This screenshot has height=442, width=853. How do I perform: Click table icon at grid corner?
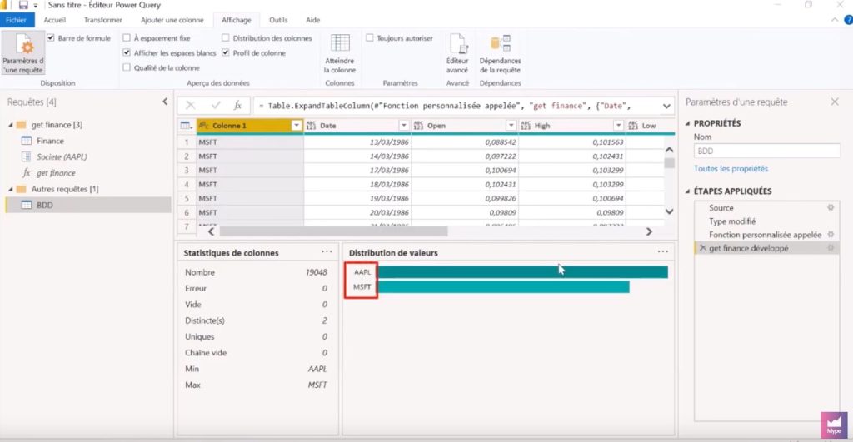click(187, 126)
